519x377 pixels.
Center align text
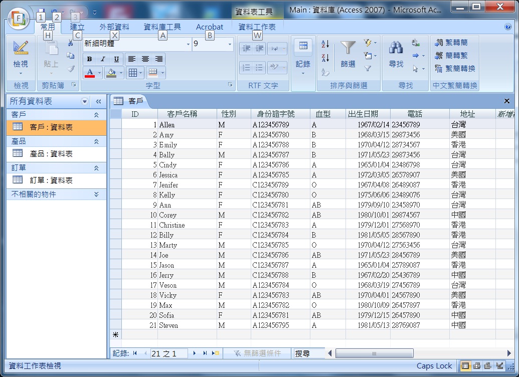[145, 59]
